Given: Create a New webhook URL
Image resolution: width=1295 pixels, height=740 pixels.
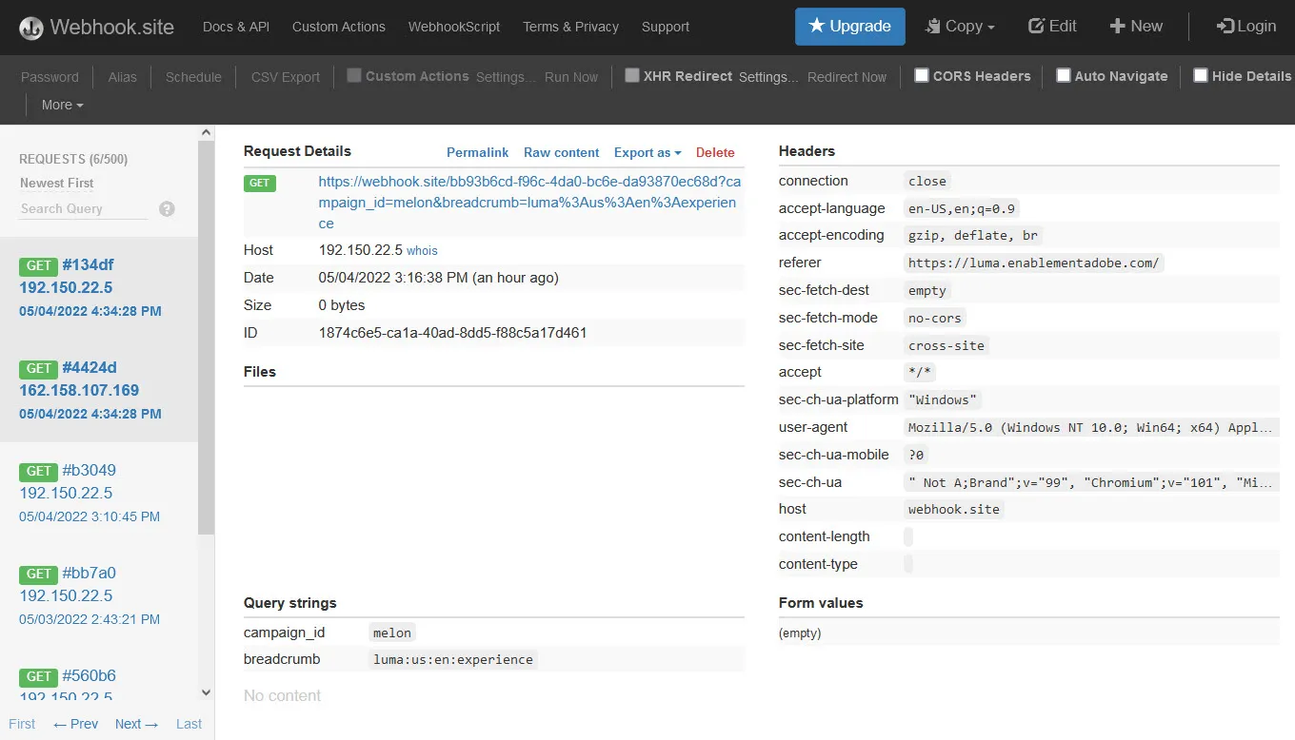Looking at the screenshot, I should click(x=1136, y=27).
